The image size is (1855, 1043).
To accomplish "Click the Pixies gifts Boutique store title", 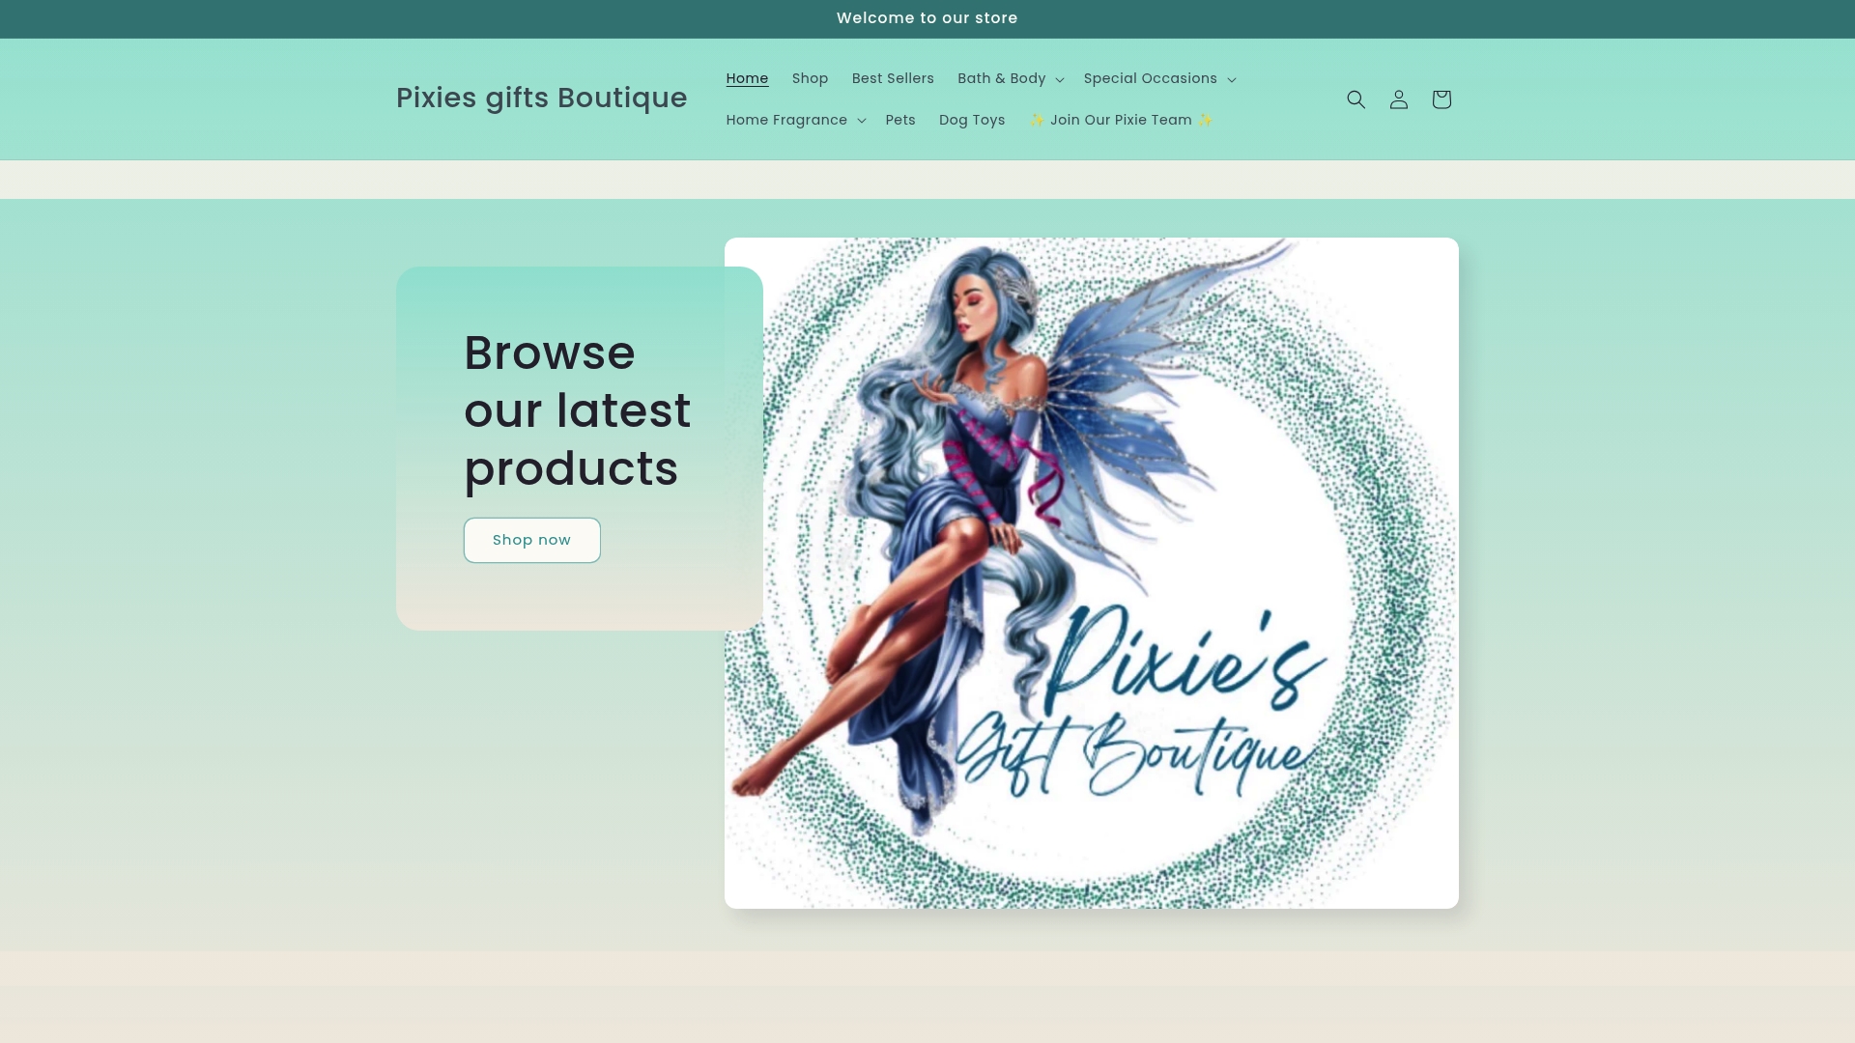I will 542,99.
